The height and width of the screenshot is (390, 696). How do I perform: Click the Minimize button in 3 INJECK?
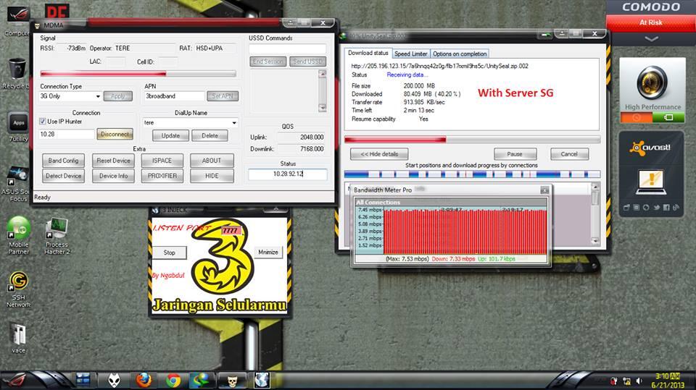268,253
